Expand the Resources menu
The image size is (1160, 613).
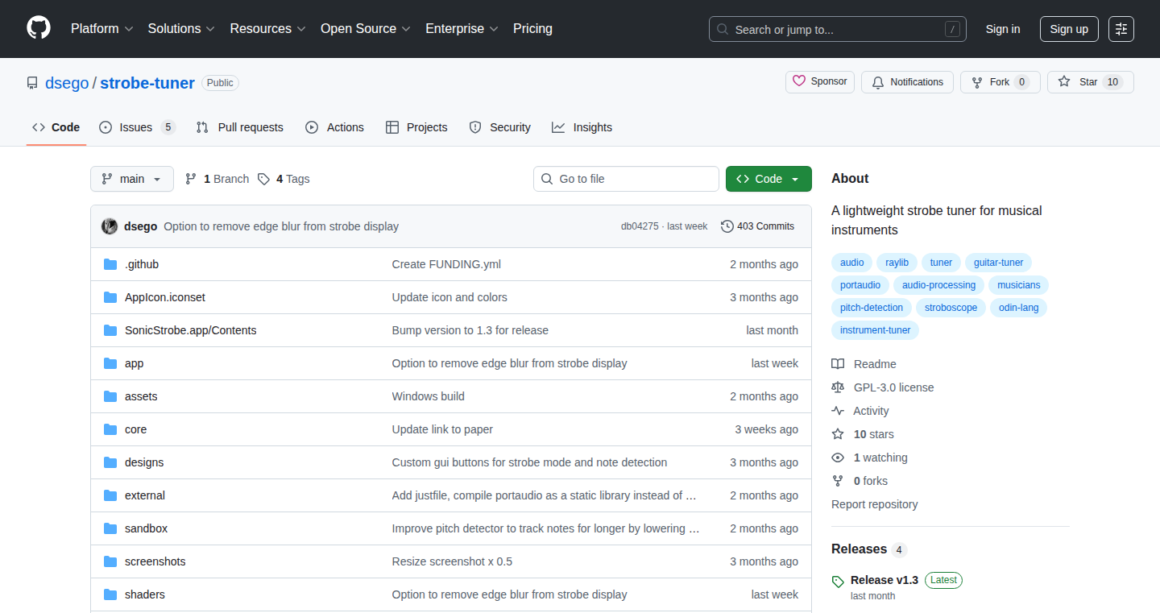pyautogui.click(x=267, y=29)
